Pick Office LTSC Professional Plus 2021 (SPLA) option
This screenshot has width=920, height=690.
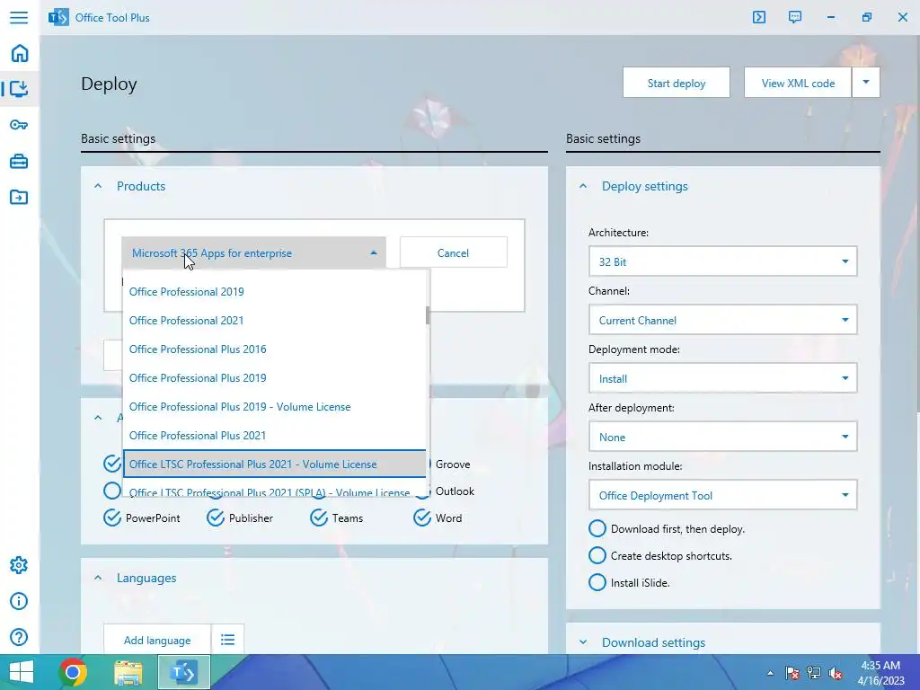[x=274, y=490]
